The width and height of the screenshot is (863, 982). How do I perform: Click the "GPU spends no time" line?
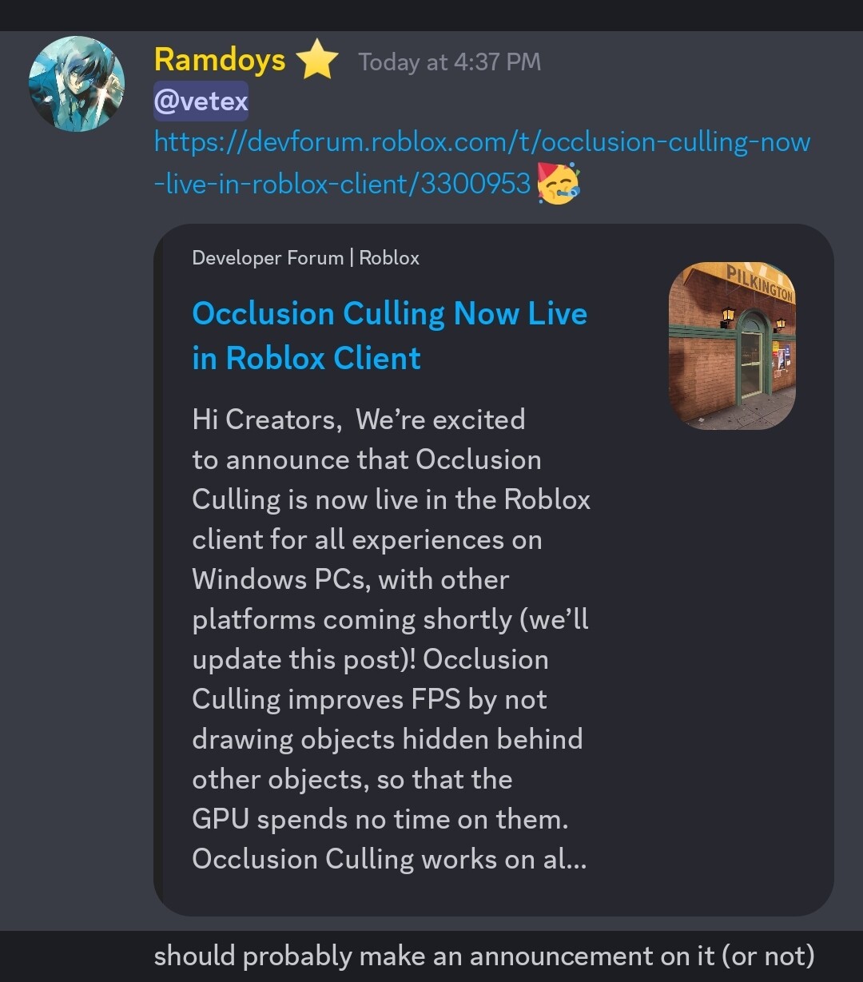click(x=380, y=819)
